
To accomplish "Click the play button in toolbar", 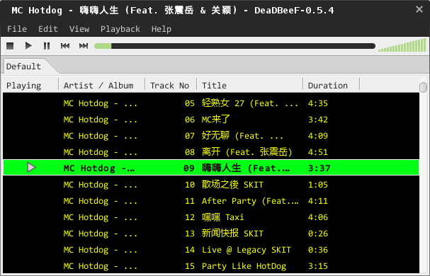I will pyautogui.click(x=28, y=46).
